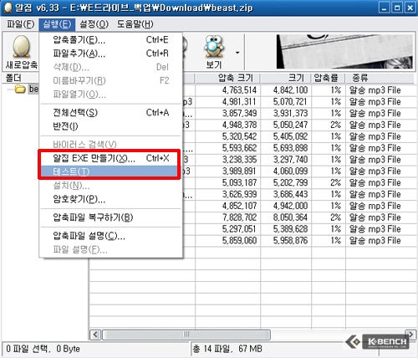Select row with size 5,693,898

(x=300, y=148)
